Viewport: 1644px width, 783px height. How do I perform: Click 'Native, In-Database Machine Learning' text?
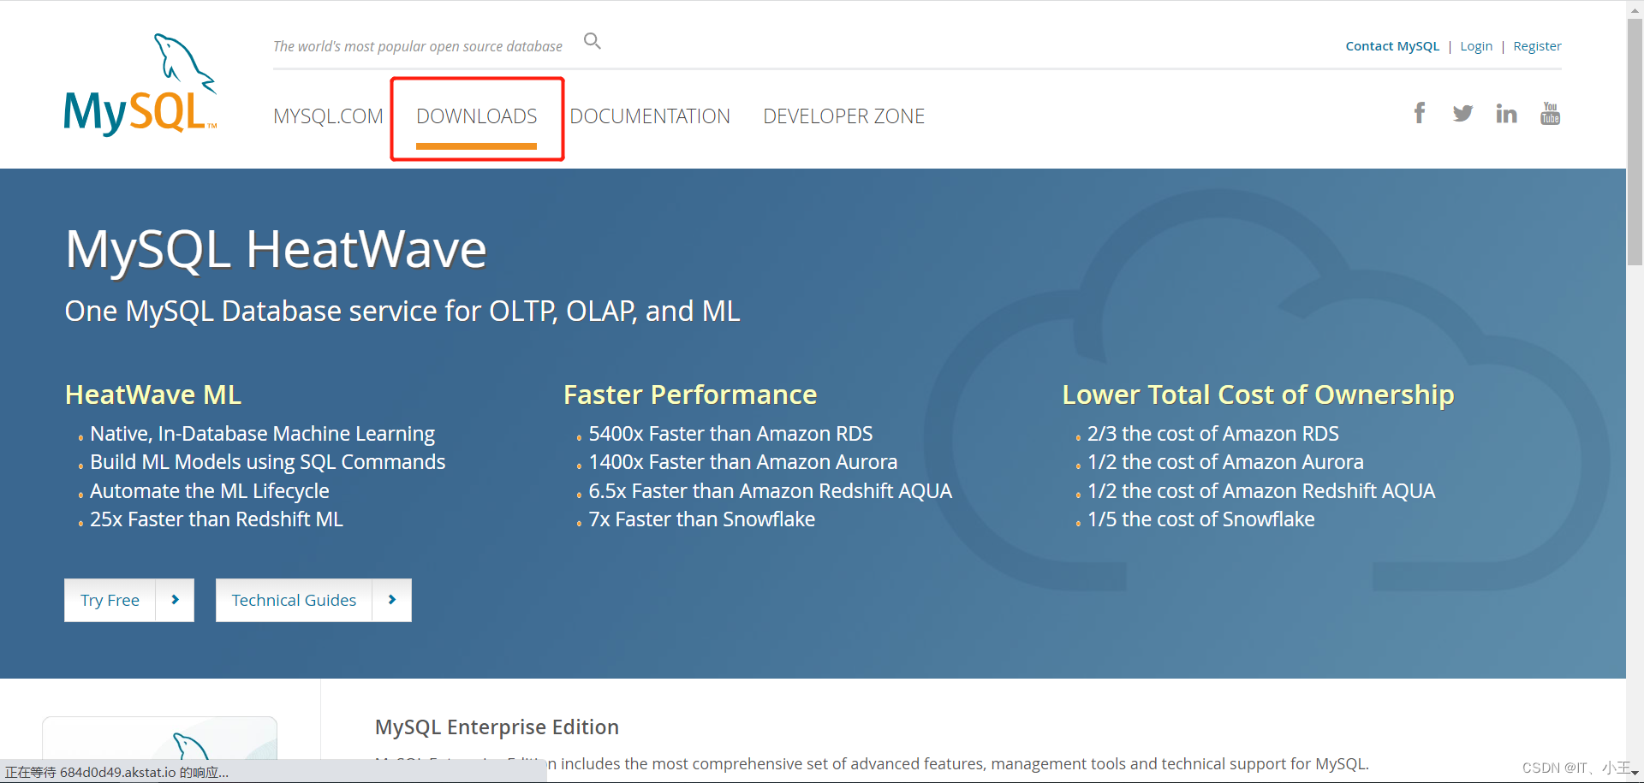coord(262,434)
